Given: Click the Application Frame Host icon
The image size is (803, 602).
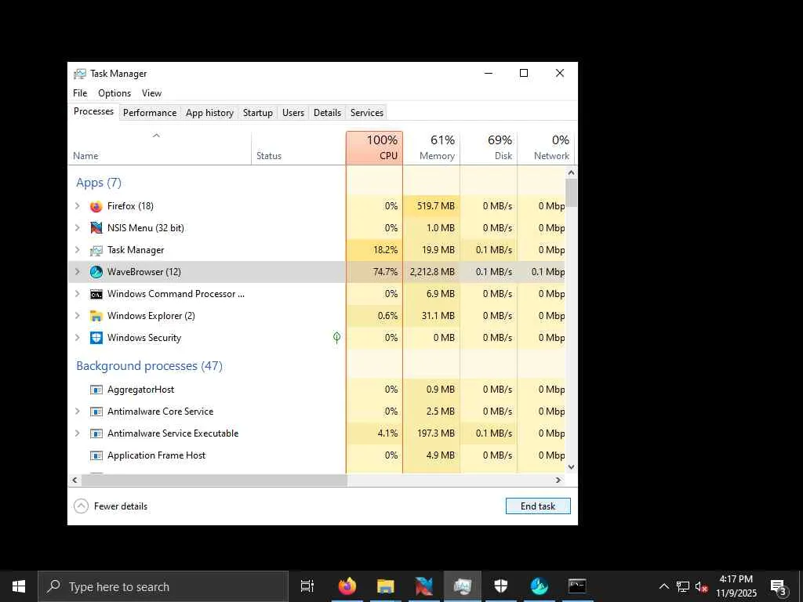Looking at the screenshot, I should point(96,455).
